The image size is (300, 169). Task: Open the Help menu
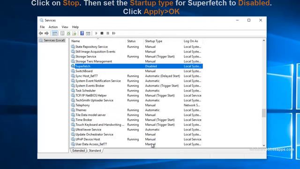(75, 27)
